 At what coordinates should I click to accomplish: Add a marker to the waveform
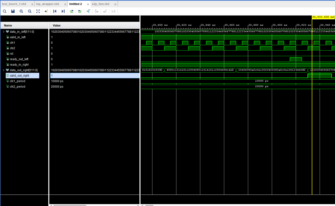(88, 11)
